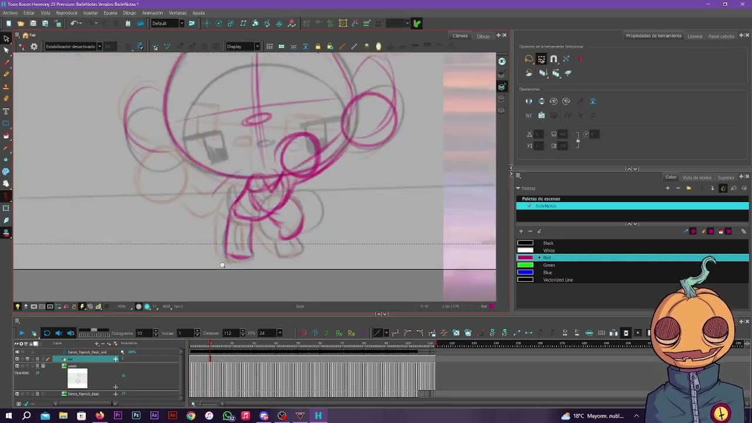Toggle the BaileNotas palette checkbox
Image resolution: width=752 pixels, height=423 pixels.
pos(530,206)
